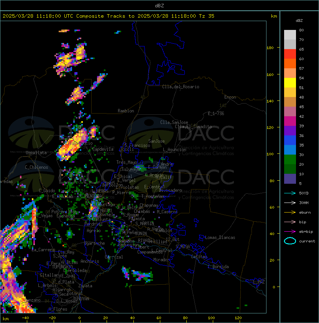Image resolution: width=319 pixels, height=323 pixels.
Task: Click the 160 km y-axis tick label
Action: (x=270, y=74)
